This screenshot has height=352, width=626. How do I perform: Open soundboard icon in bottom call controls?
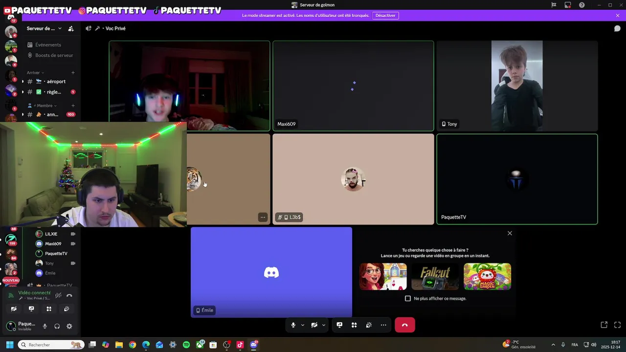pos(369,325)
